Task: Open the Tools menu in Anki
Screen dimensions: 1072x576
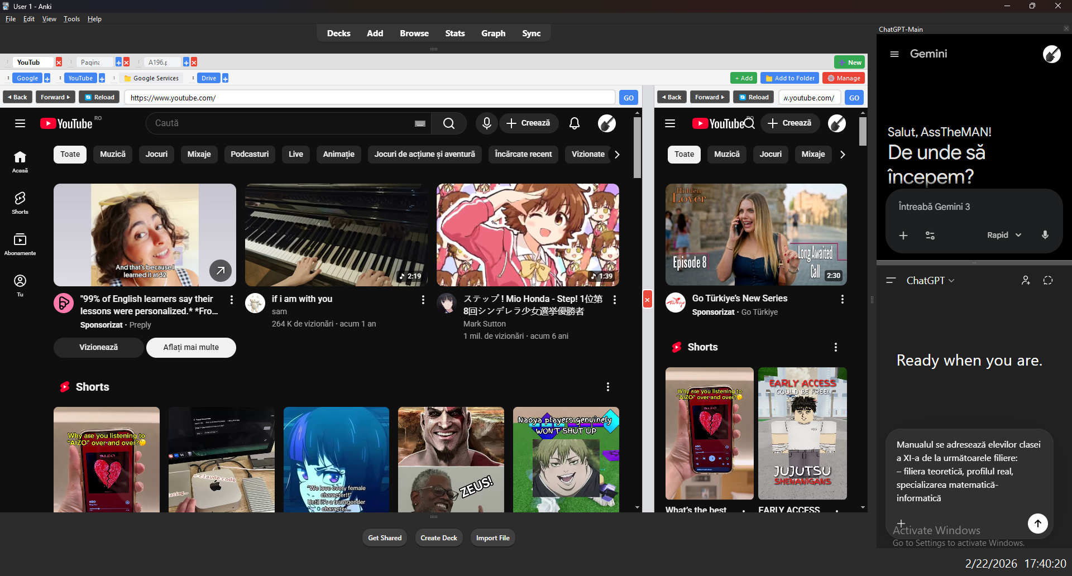Action: pos(71,18)
